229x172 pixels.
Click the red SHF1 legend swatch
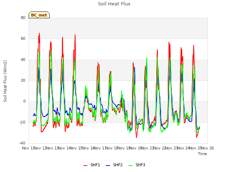tap(85, 166)
